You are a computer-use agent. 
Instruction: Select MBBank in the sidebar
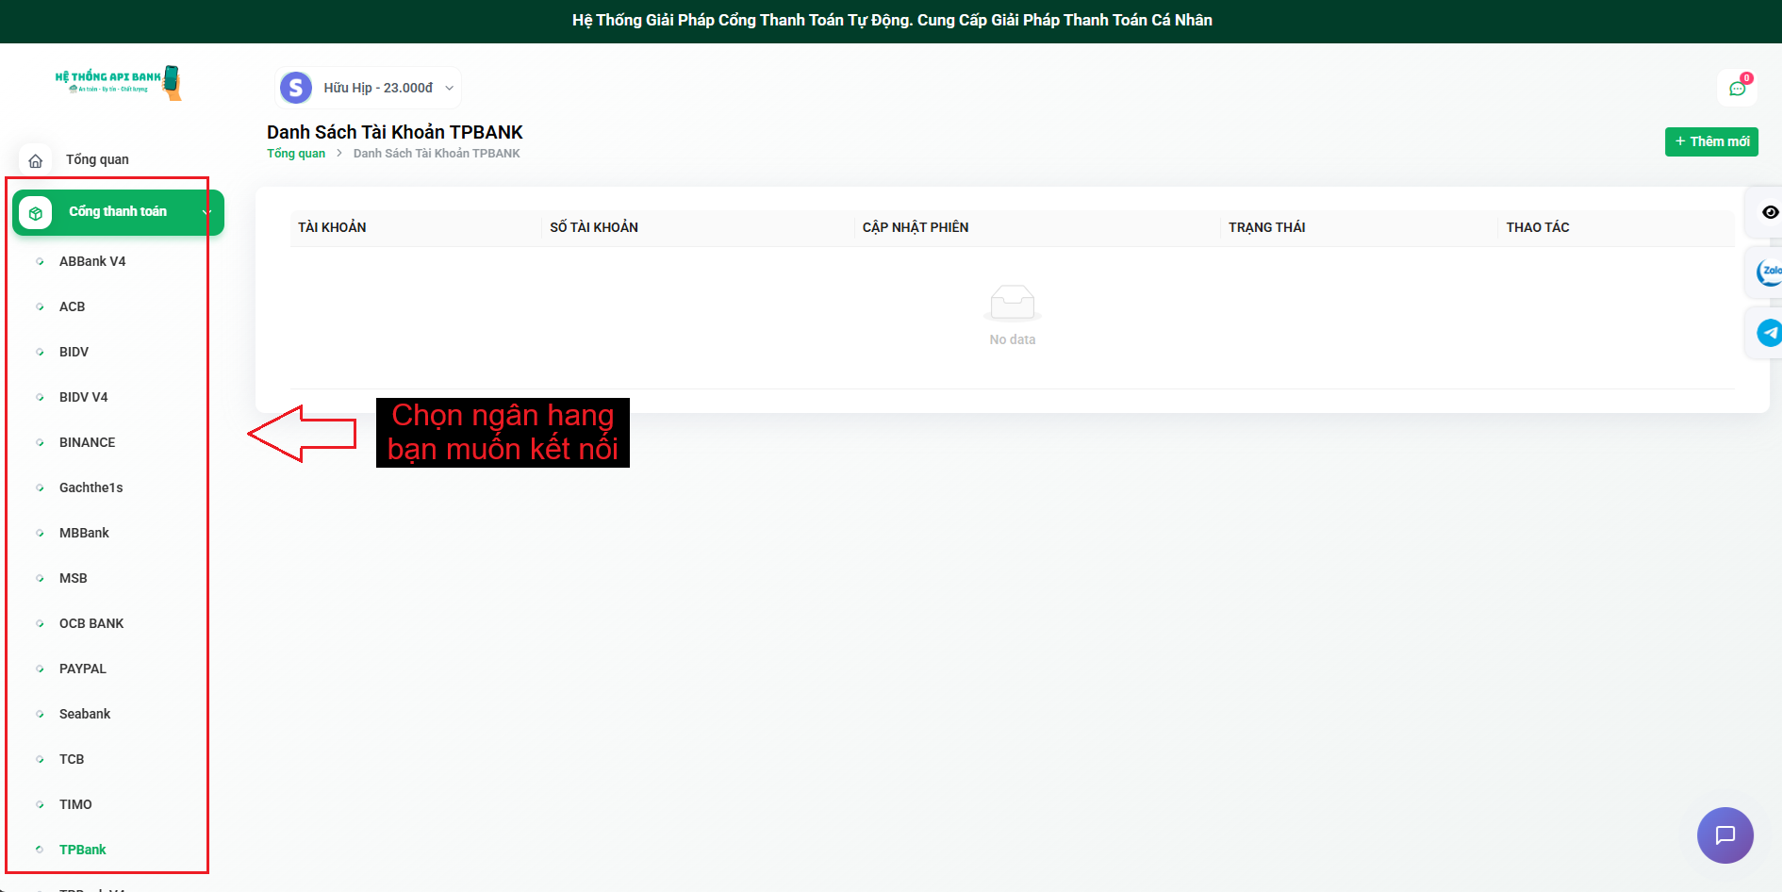point(84,533)
